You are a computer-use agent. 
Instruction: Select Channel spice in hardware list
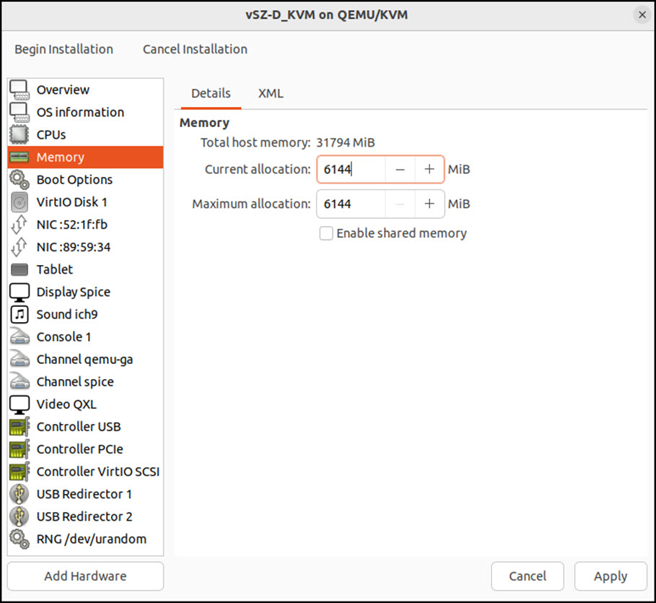[x=85, y=382]
